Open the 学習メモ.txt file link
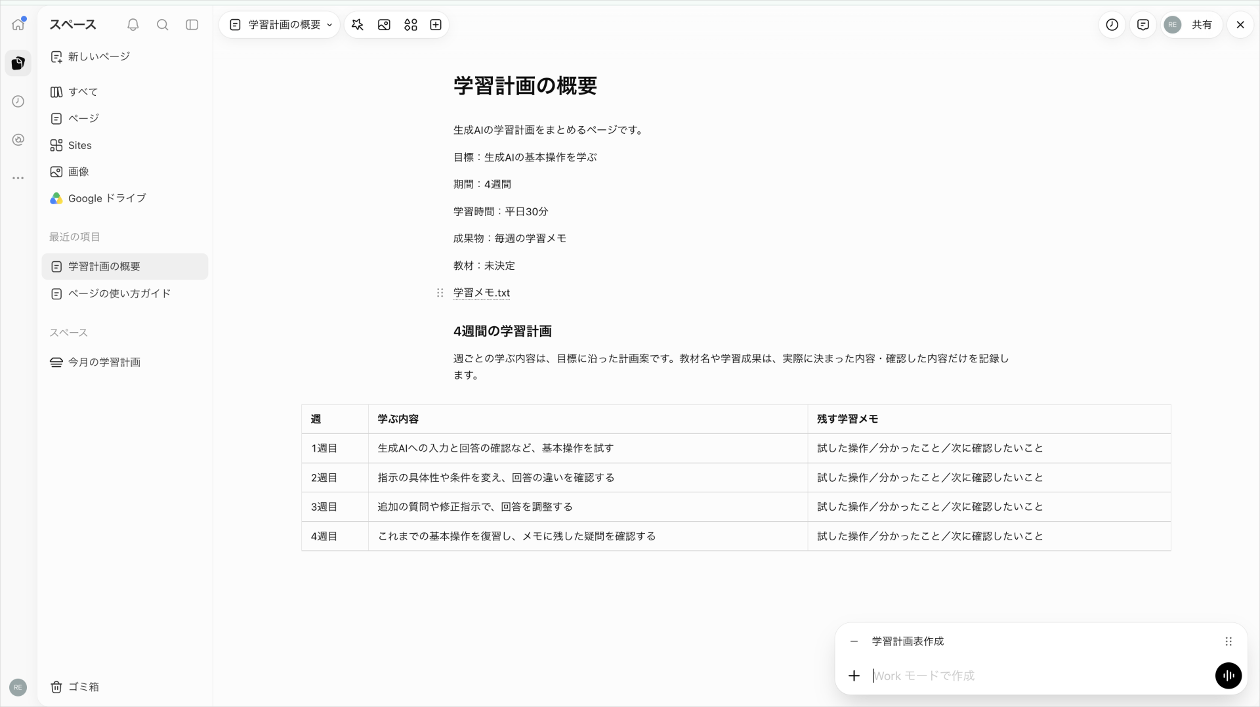This screenshot has width=1260, height=707. pyautogui.click(x=482, y=293)
